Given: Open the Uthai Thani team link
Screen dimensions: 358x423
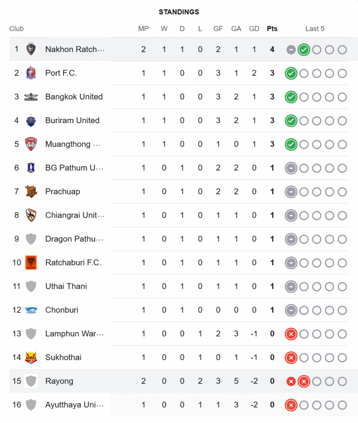Looking at the screenshot, I should (66, 286).
